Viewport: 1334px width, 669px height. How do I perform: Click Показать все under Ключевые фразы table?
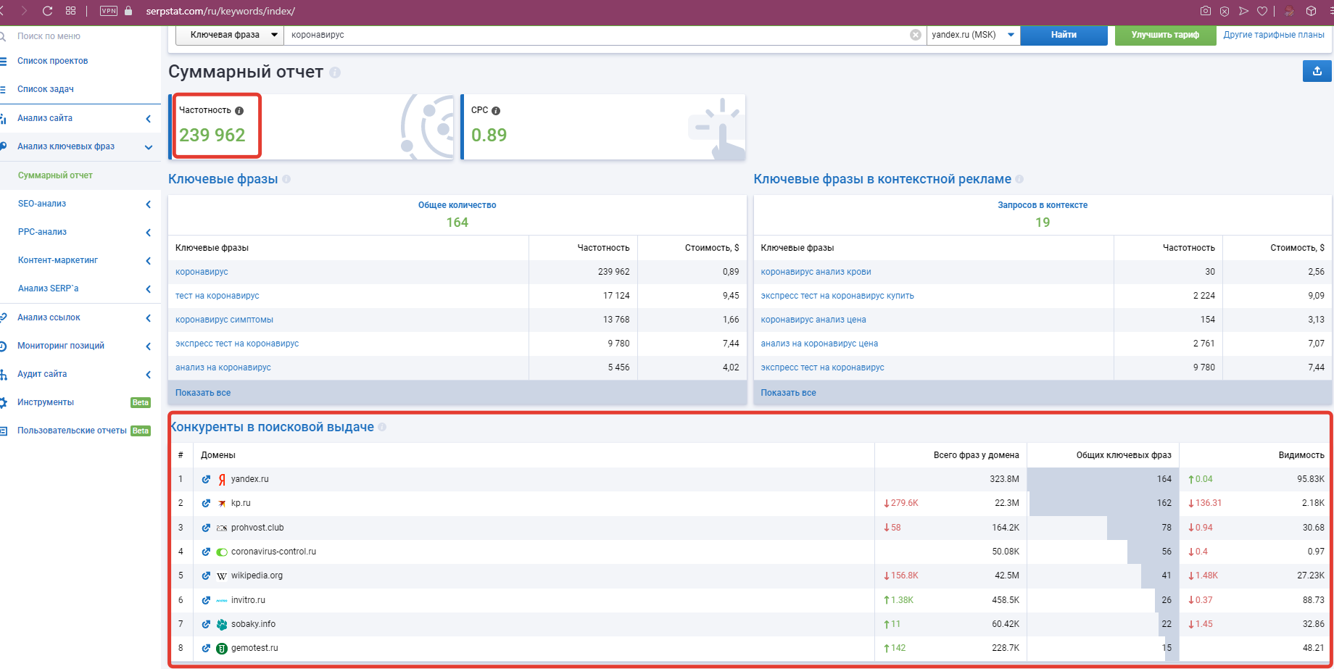tap(203, 393)
